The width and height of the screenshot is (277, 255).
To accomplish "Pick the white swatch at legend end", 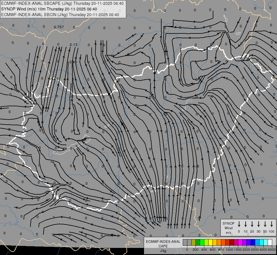I will (x=270, y=242).
